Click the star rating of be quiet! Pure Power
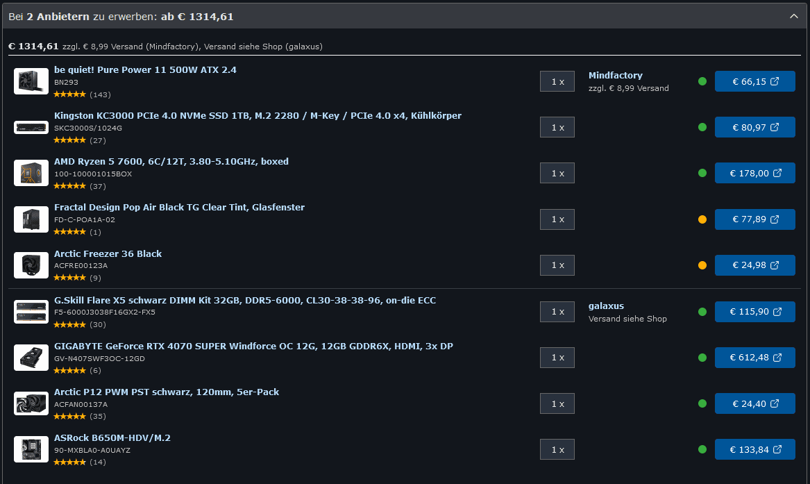The width and height of the screenshot is (810, 484). coord(69,94)
